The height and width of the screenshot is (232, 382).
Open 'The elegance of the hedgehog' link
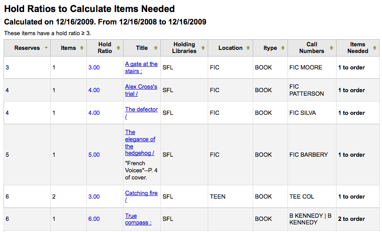point(140,142)
